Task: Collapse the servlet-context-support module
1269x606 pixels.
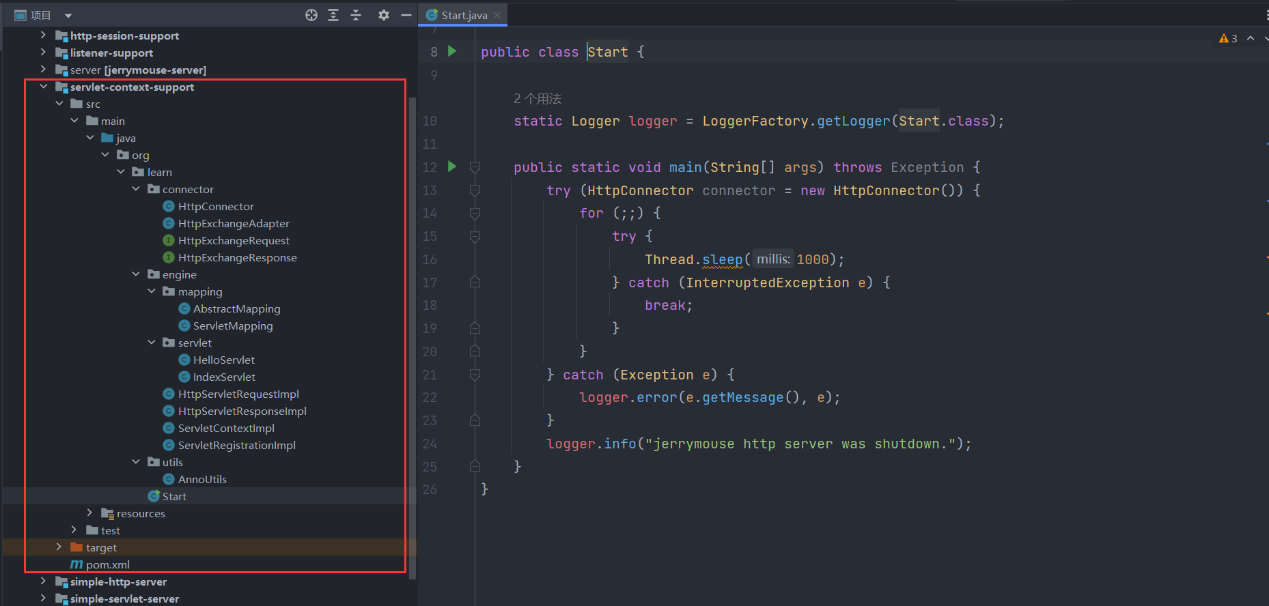Action: (x=44, y=87)
